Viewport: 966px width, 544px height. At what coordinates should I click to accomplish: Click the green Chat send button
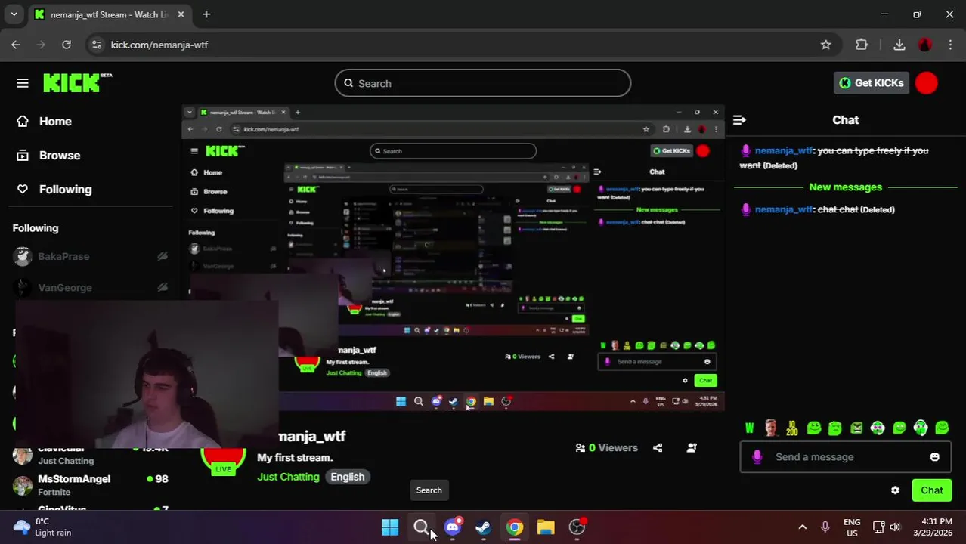(931, 490)
